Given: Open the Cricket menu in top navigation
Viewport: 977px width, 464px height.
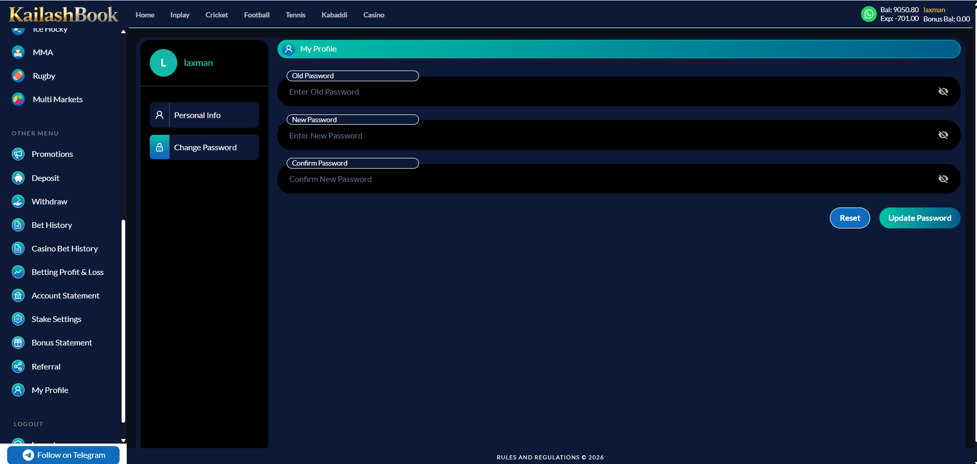Looking at the screenshot, I should (x=217, y=15).
